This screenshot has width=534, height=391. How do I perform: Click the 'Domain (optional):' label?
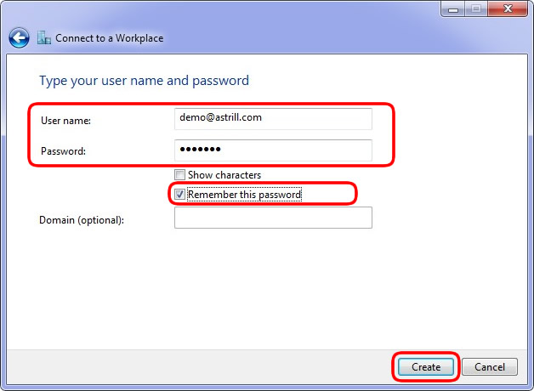click(x=82, y=220)
